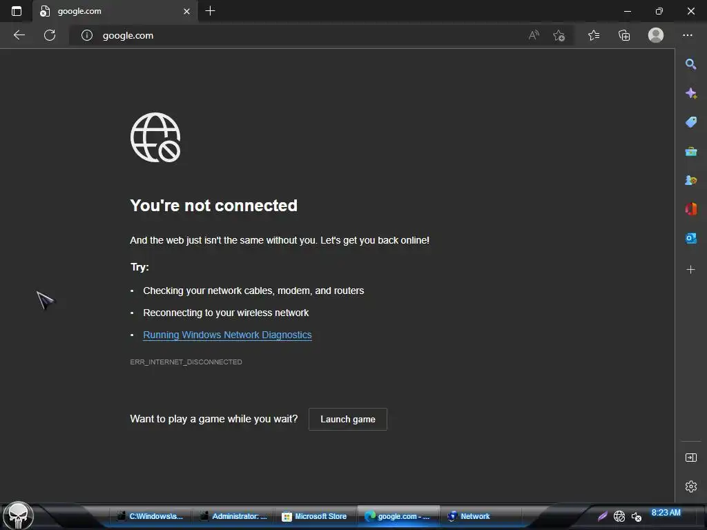Open Read aloud feature icon

[x=534, y=35]
